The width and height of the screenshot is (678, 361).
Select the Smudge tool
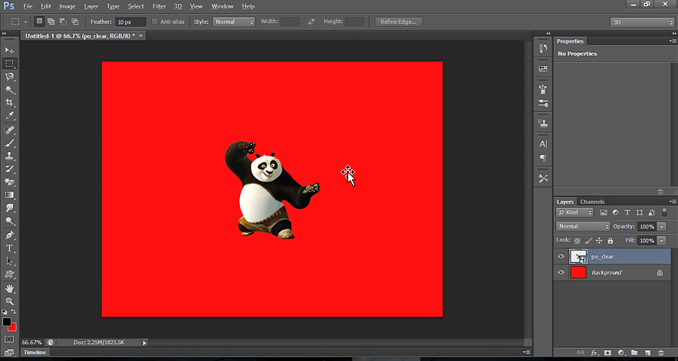click(9, 208)
